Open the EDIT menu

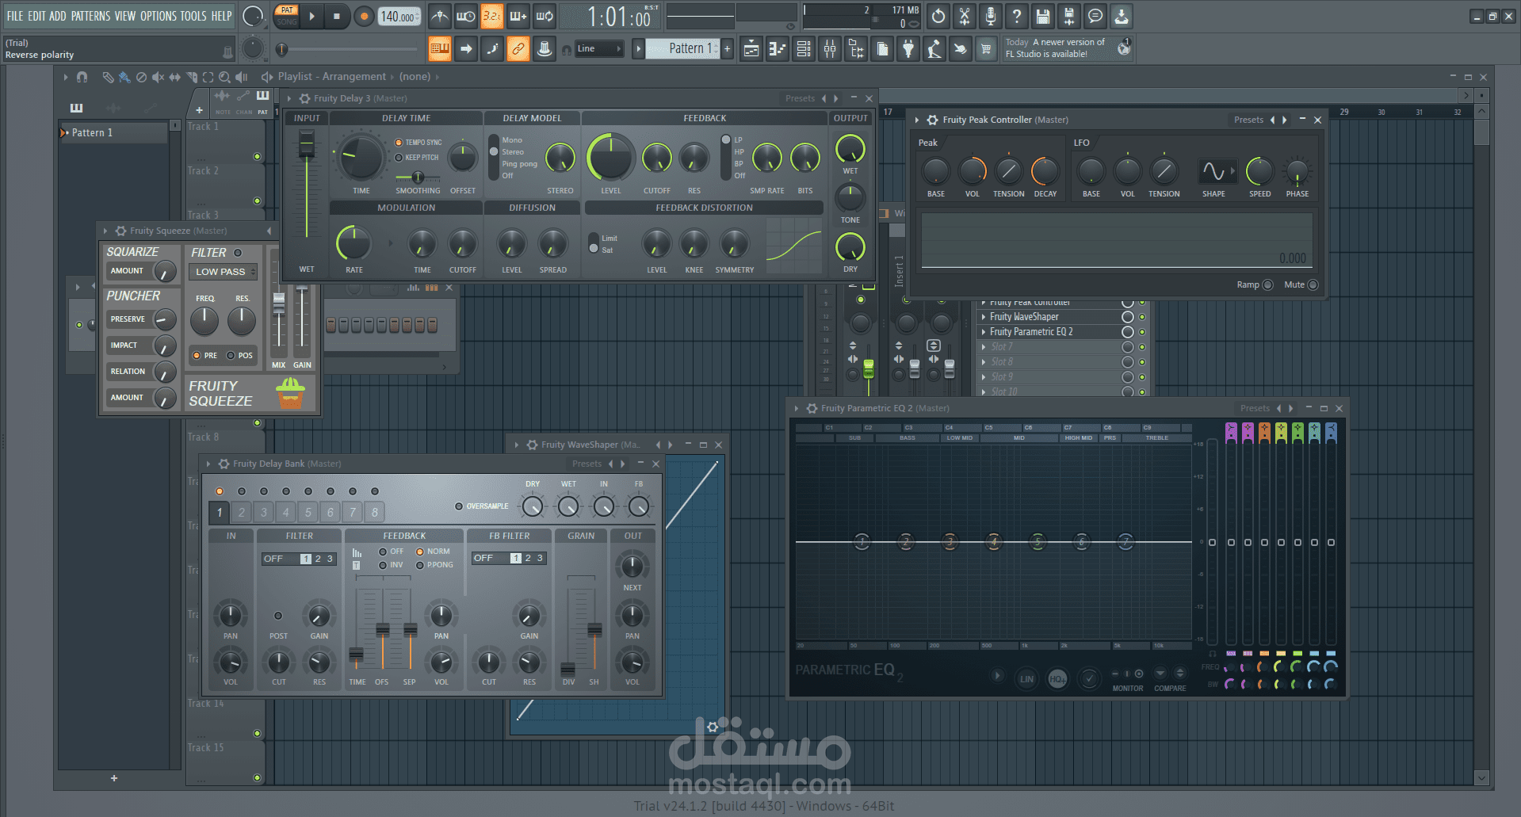[36, 16]
